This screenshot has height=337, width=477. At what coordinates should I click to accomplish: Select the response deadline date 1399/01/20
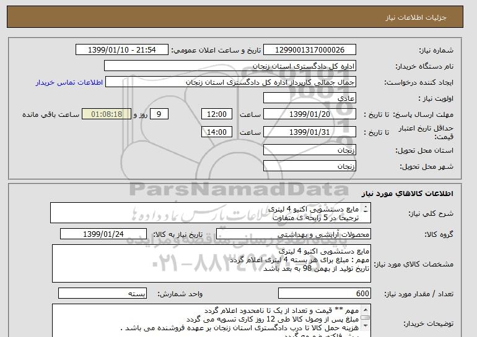[x=309, y=114]
